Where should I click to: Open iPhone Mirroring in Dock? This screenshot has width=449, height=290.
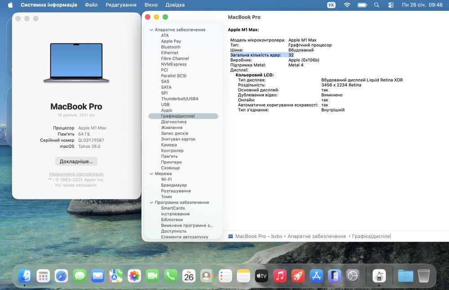pyautogui.click(x=335, y=276)
